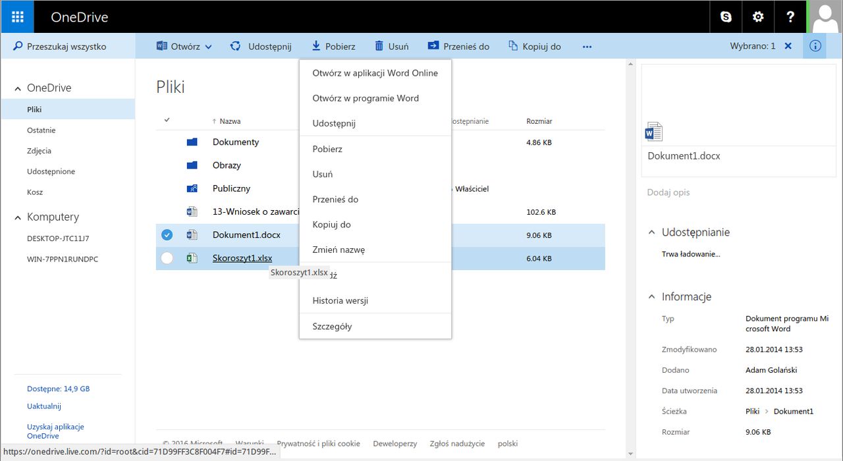Click Udostępnij in the toolbar
This screenshot has width=843, height=461.
(261, 46)
